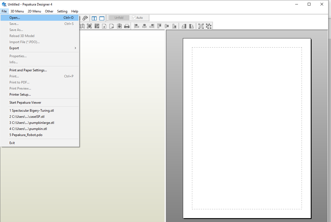
Task: Click the page with arrow icon
Action: pos(112,26)
